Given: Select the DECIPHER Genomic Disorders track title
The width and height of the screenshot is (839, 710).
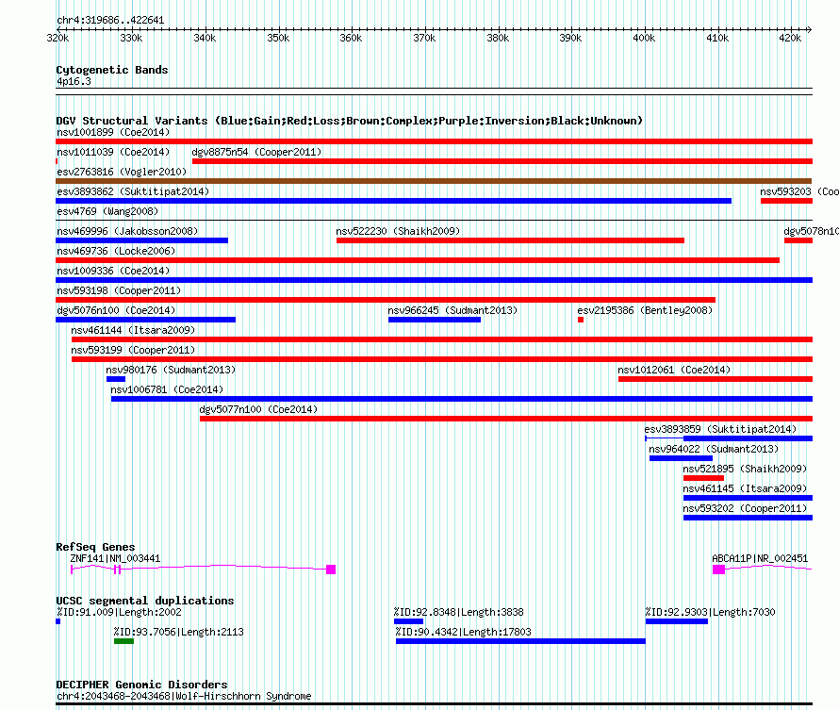Looking at the screenshot, I should (141, 685).
